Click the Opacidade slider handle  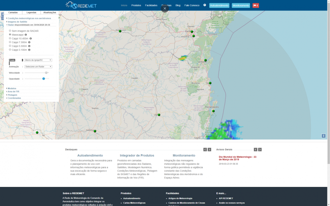(44, 79)
